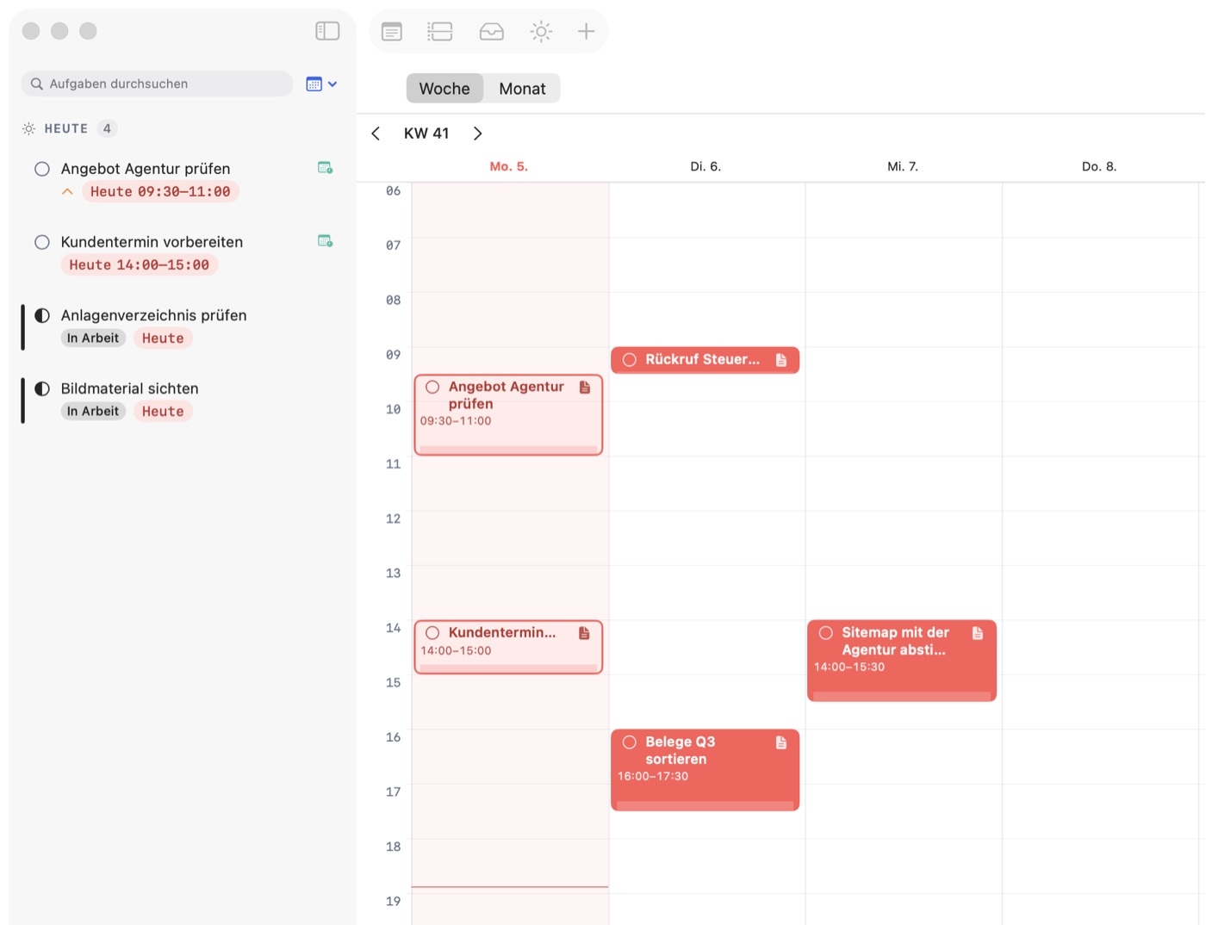Check off sidebar task Kundentermin vorbereiten
This screenshot has width=1206, height=925.
tap(42, 242)
